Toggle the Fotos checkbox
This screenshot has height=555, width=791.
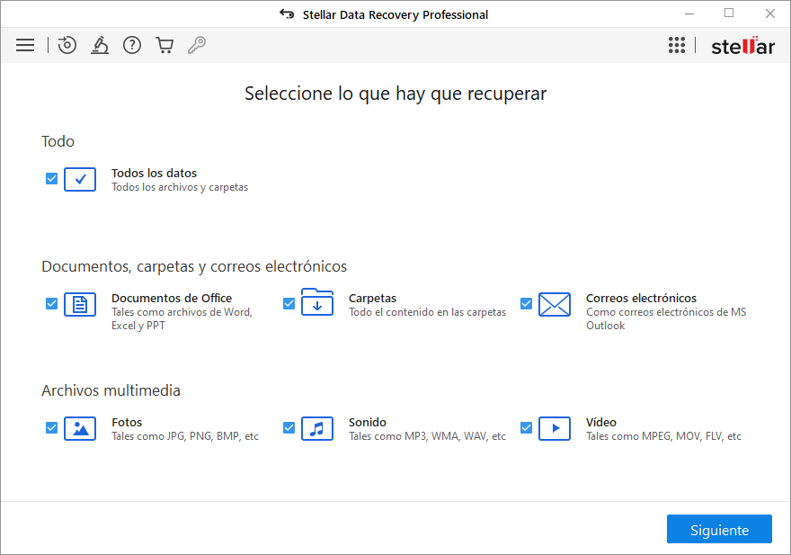pos(52,428)
